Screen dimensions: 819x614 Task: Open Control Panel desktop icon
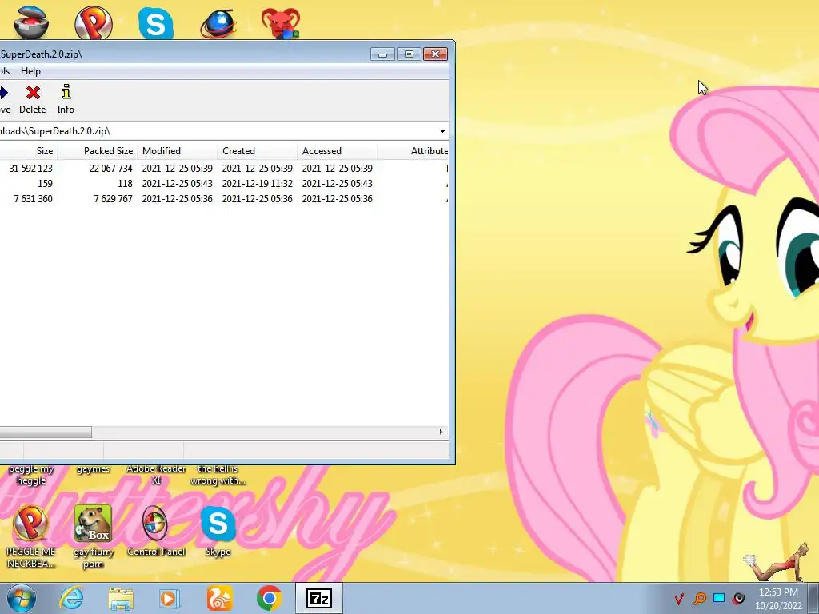(156, 531)
